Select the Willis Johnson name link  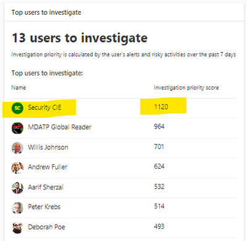click(x=48, y=147)
